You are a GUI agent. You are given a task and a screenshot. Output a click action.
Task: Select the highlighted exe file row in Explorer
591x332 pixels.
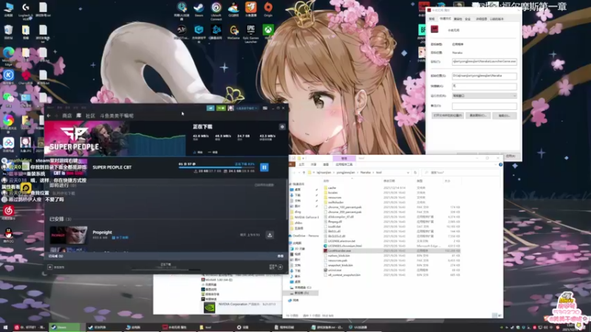tap(392, 251)
